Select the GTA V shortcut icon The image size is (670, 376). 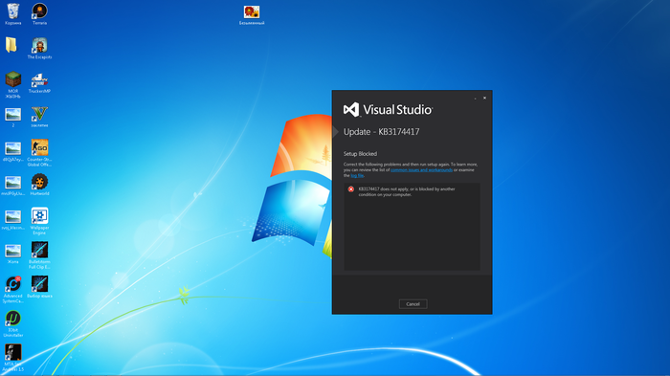click(x=39, y=117)
